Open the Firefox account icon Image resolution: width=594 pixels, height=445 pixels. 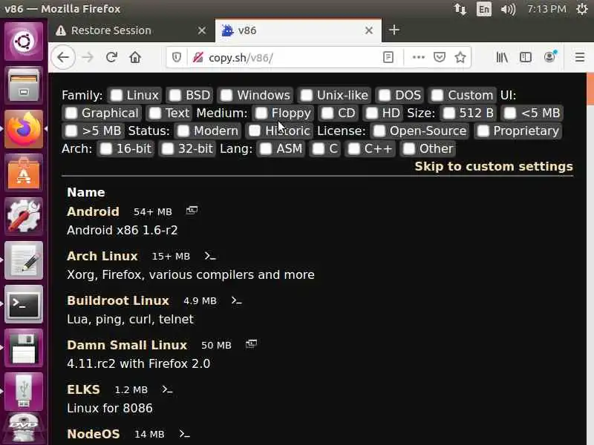pos(549,57)
